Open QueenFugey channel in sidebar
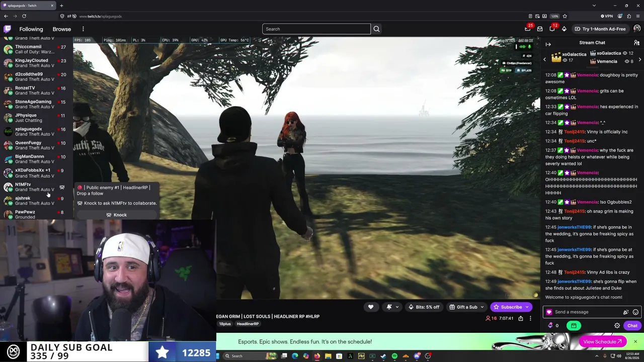This screenshot has height=362, width=644. coord(35,145)
